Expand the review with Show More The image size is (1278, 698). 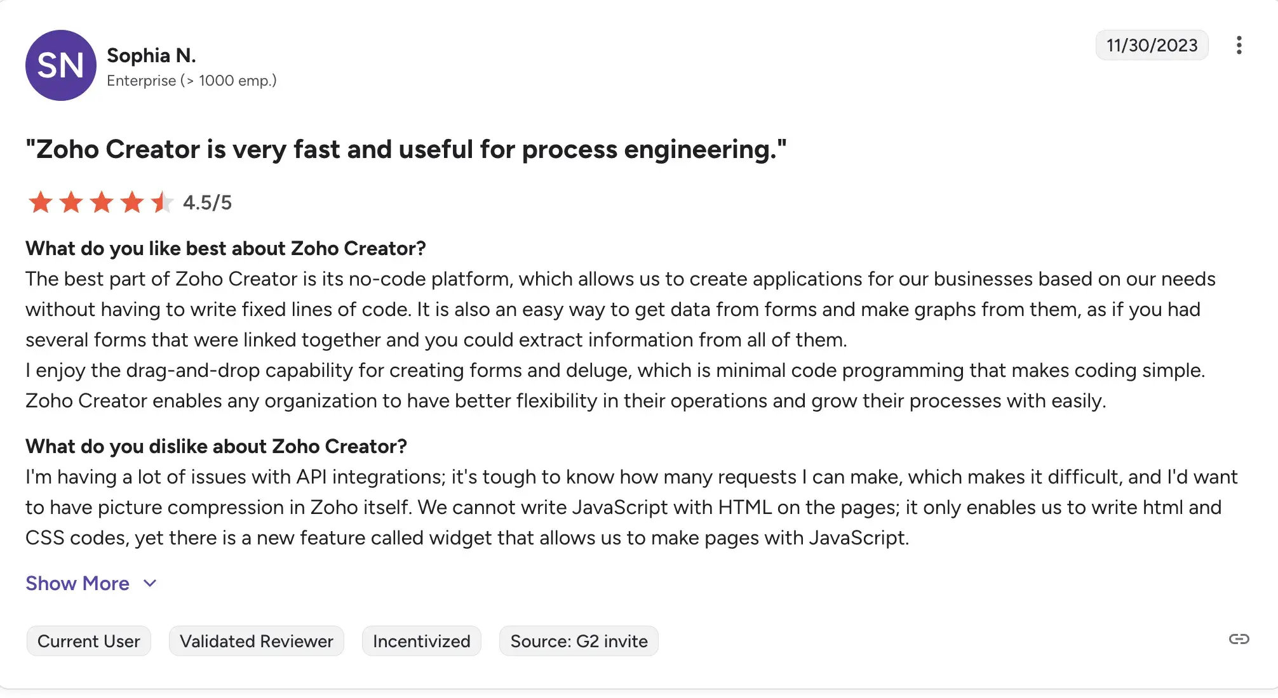[77, 583]
